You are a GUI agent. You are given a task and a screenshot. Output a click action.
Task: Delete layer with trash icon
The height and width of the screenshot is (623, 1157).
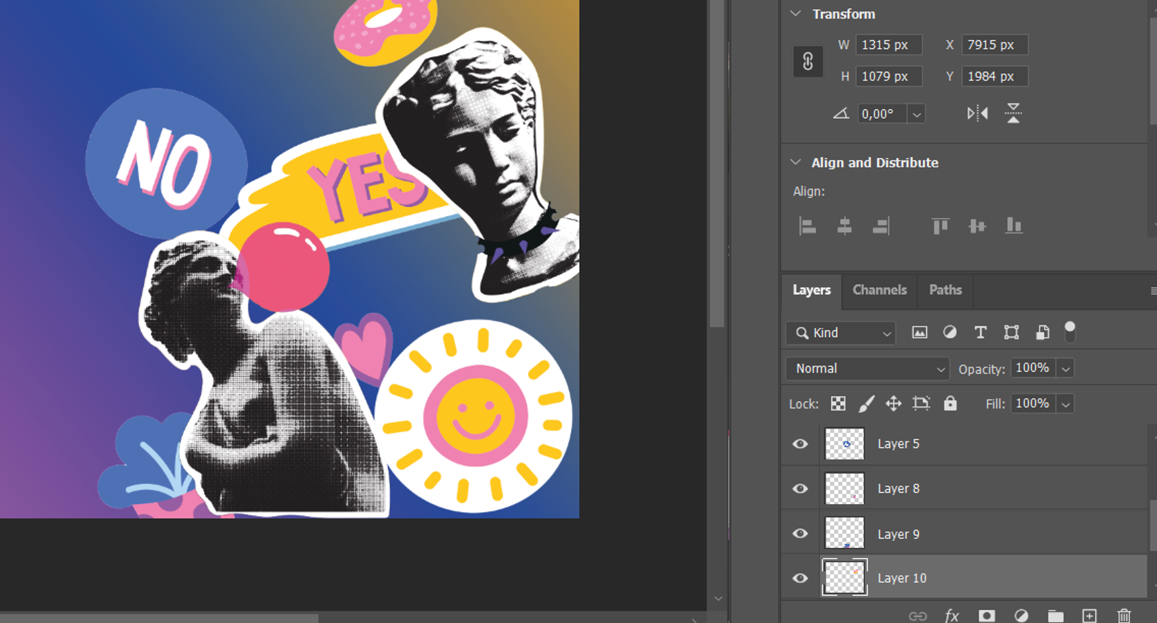(x=1123, y=615)
